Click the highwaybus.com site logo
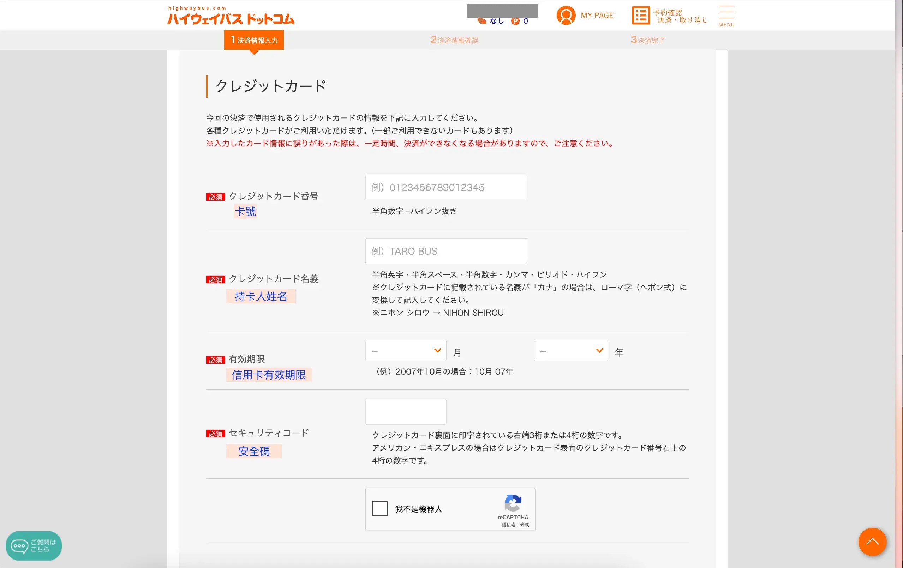Screen dimensions: 903x568 (x=231, y=16)
